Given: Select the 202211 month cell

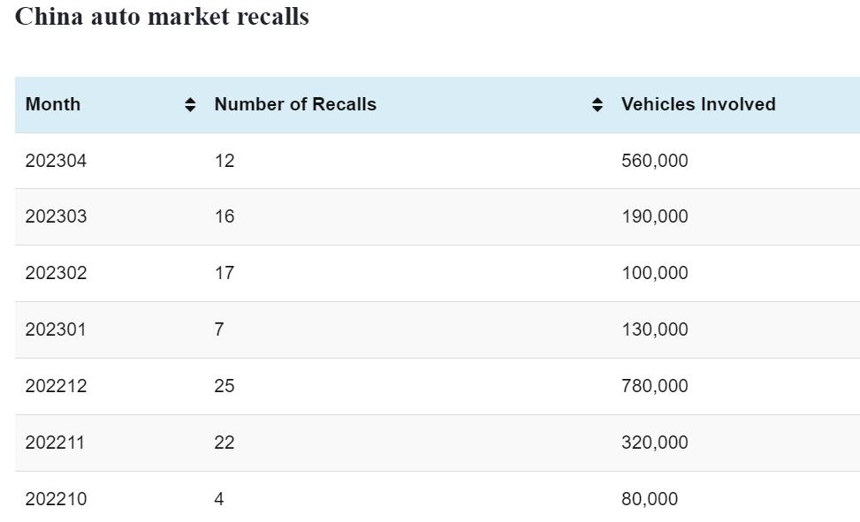Looking at the screenshot, I should click(x=56, y=443).
